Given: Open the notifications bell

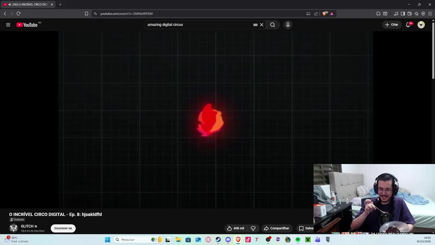Looking at the screenshot, I should (x=408, y=24).
